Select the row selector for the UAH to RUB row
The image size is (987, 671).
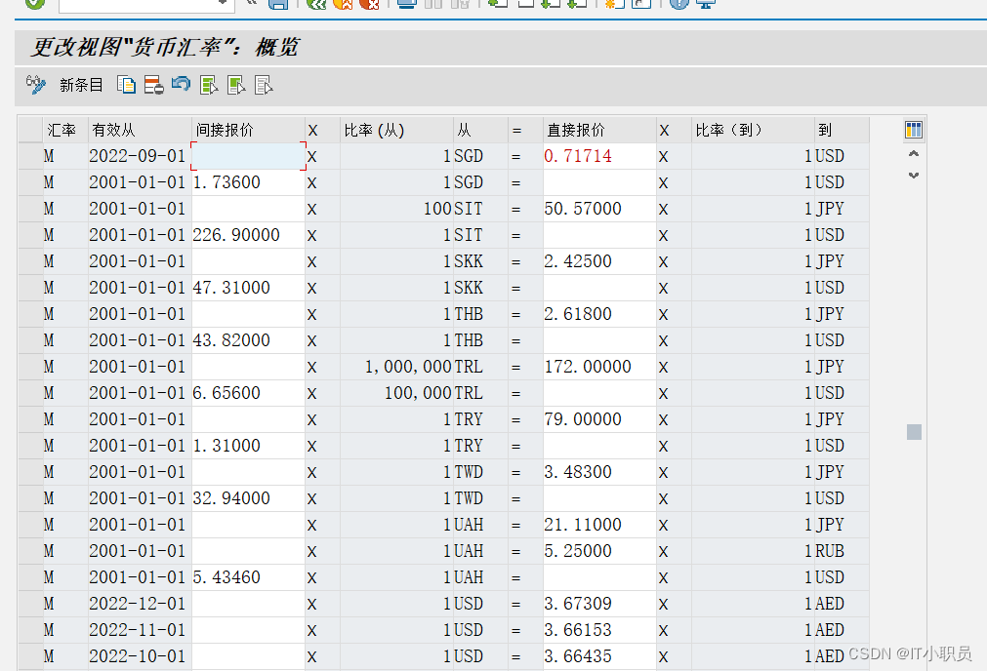pyautogui.click(x=29, y=551)
